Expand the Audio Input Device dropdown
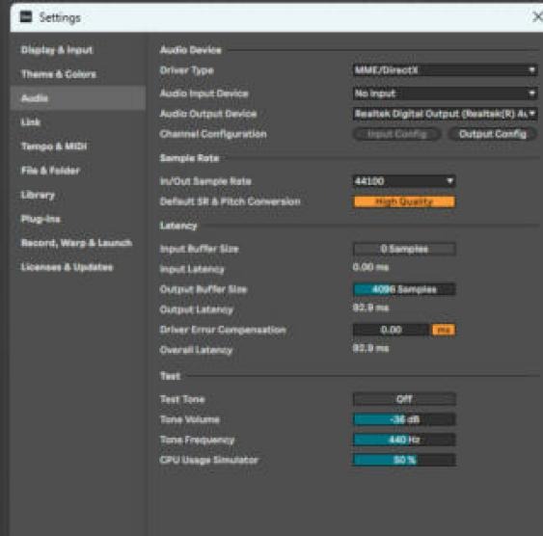Image resolution: width=543 pixels, height=536 pixels. (445, 94)
